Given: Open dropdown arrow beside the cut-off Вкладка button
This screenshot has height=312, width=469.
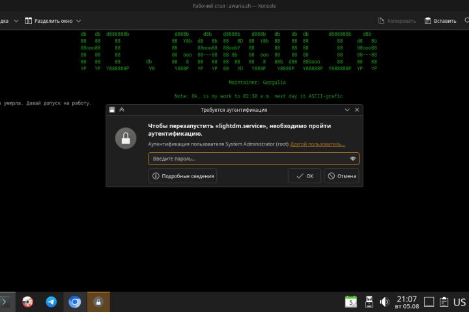Looking at the screenshot, I should click(x=16, y=21).
